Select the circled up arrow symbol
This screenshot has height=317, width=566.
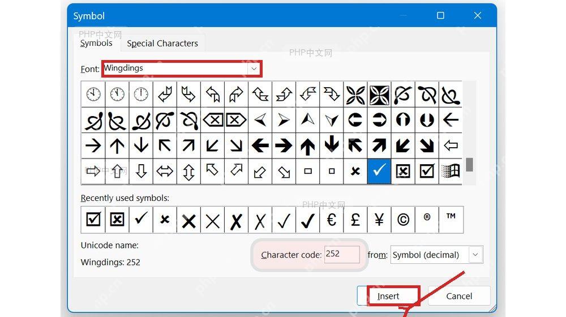(403, 120)
